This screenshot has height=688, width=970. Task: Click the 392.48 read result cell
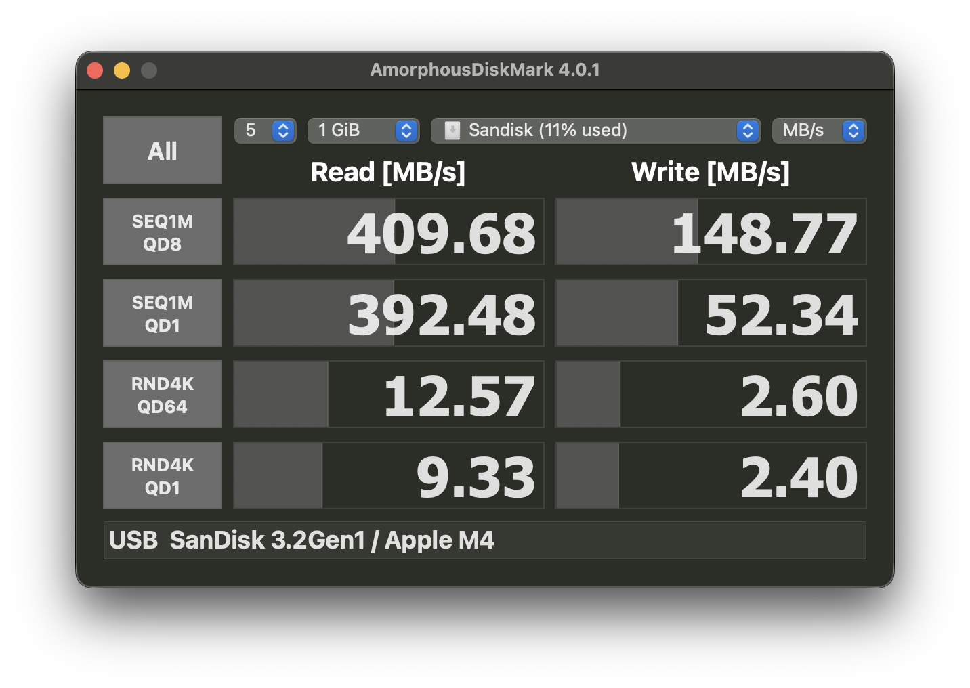[x=389, y=313]
